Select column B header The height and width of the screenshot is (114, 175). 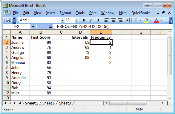pos(41,32)
